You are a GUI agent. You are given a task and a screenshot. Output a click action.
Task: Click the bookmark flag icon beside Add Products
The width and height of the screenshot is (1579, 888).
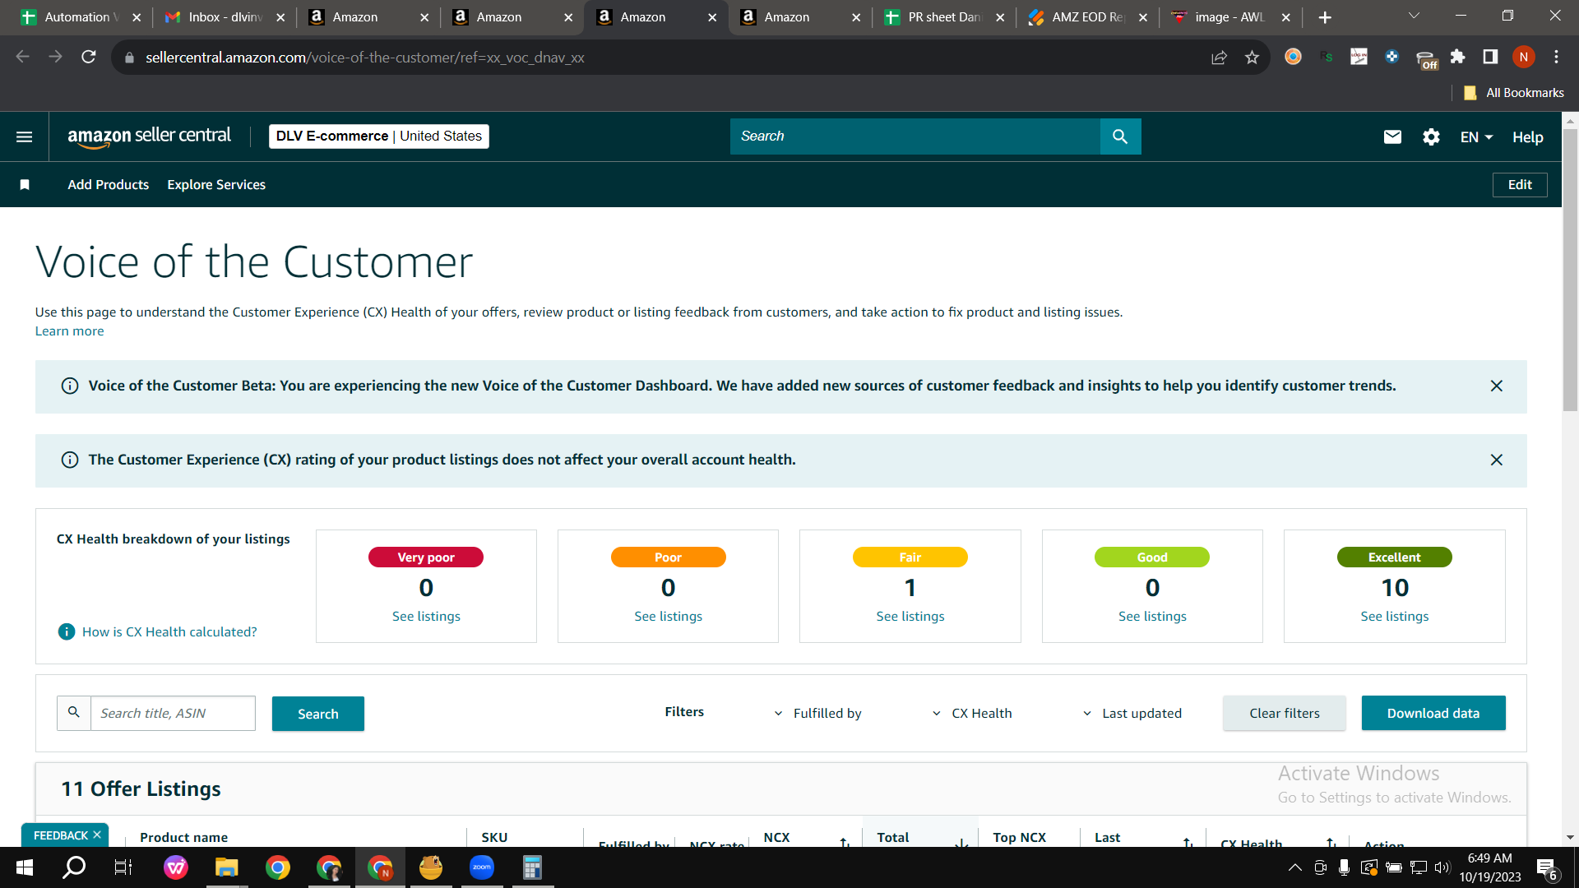point(25,185)
